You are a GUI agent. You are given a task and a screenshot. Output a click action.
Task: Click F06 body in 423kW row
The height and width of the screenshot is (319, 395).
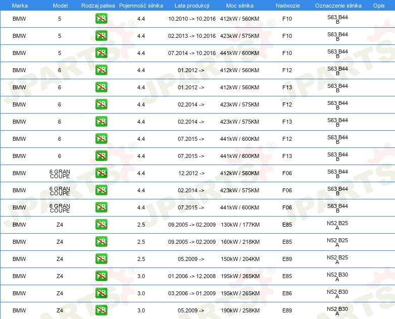click(287, 190)
